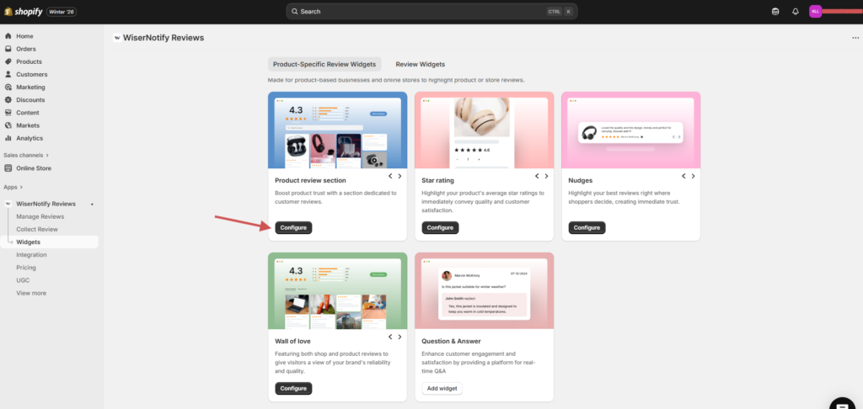Show next Product review section preview

pyautogui.click(x=400, y=177)
